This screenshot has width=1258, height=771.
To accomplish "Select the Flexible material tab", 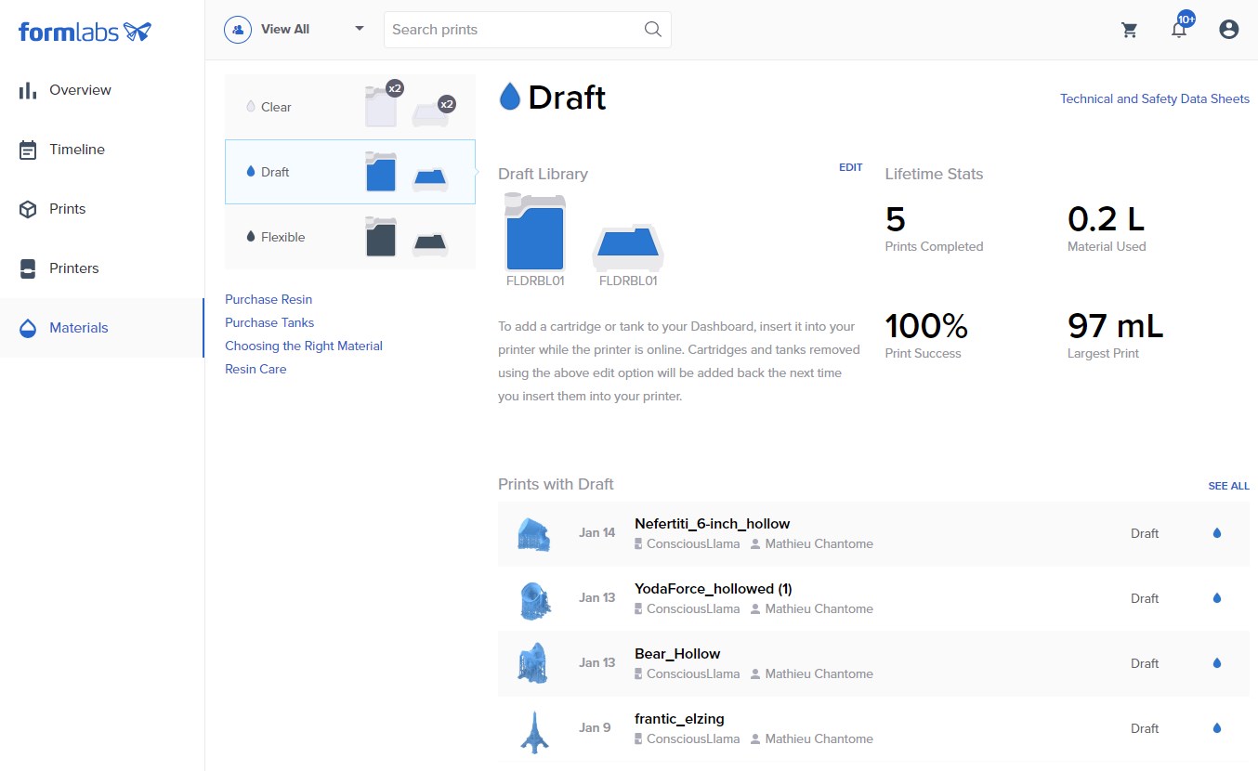I will [350, 237].
